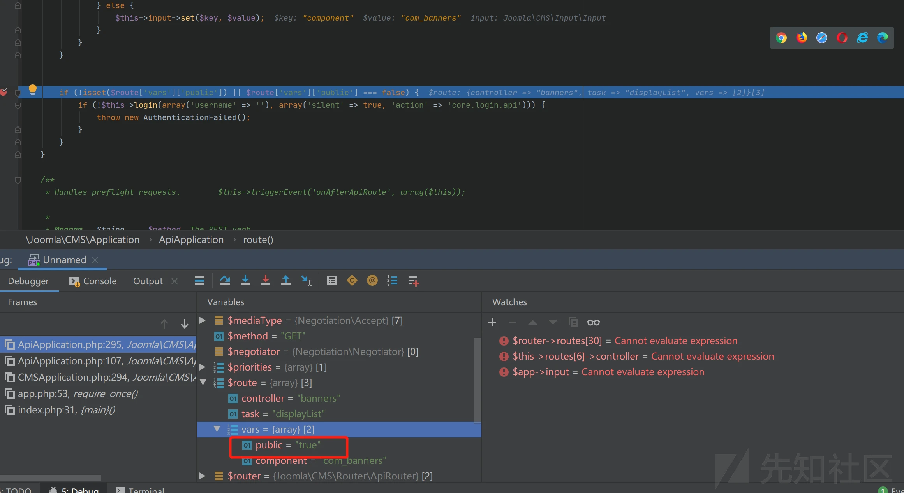The height and width of the screenshot is (493, 904).
Task: Click duplicate watch copy icon
Action: (573, 322)
